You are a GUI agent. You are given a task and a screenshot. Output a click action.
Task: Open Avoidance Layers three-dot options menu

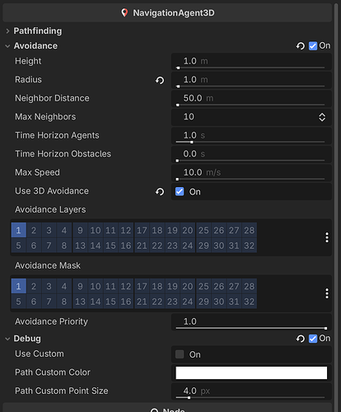pos(327,237)
